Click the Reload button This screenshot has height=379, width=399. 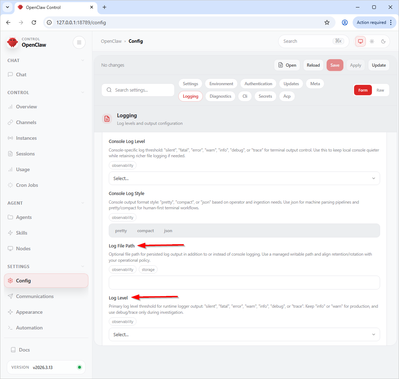[313, 65]
